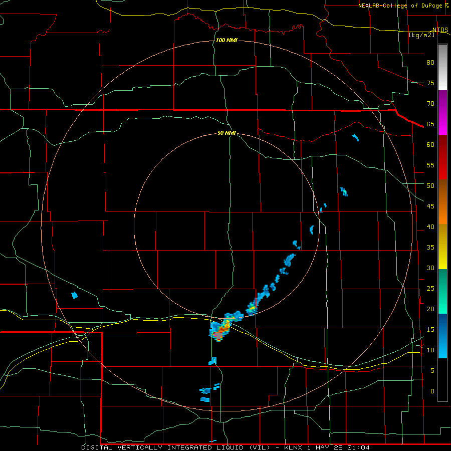
Task: Pick the blue segment of color bar
Action: pos(442,336)
